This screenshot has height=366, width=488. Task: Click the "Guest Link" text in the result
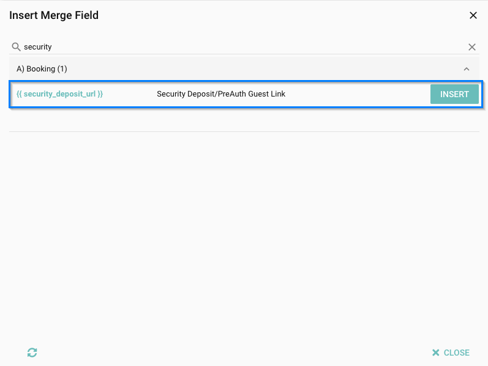(x=267, y=94)
